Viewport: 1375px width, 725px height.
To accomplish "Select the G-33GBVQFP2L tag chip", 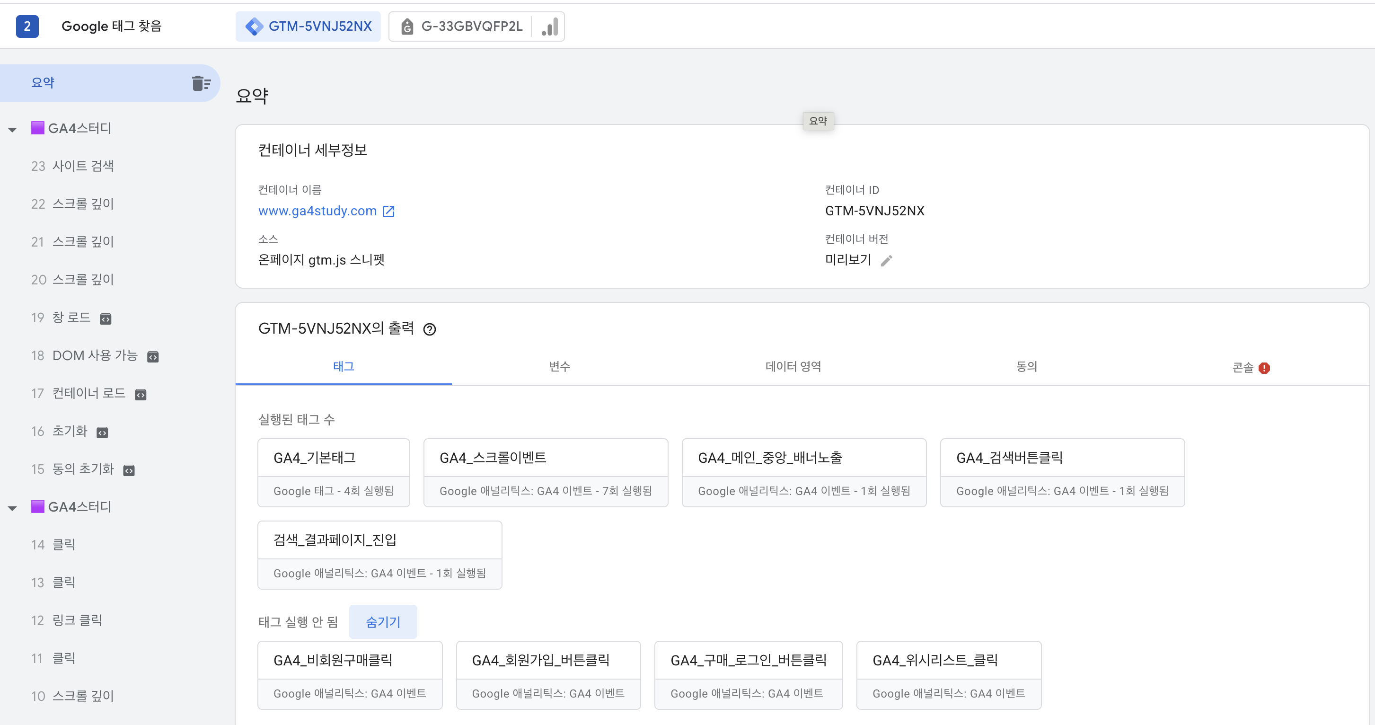I will (462, 27).
